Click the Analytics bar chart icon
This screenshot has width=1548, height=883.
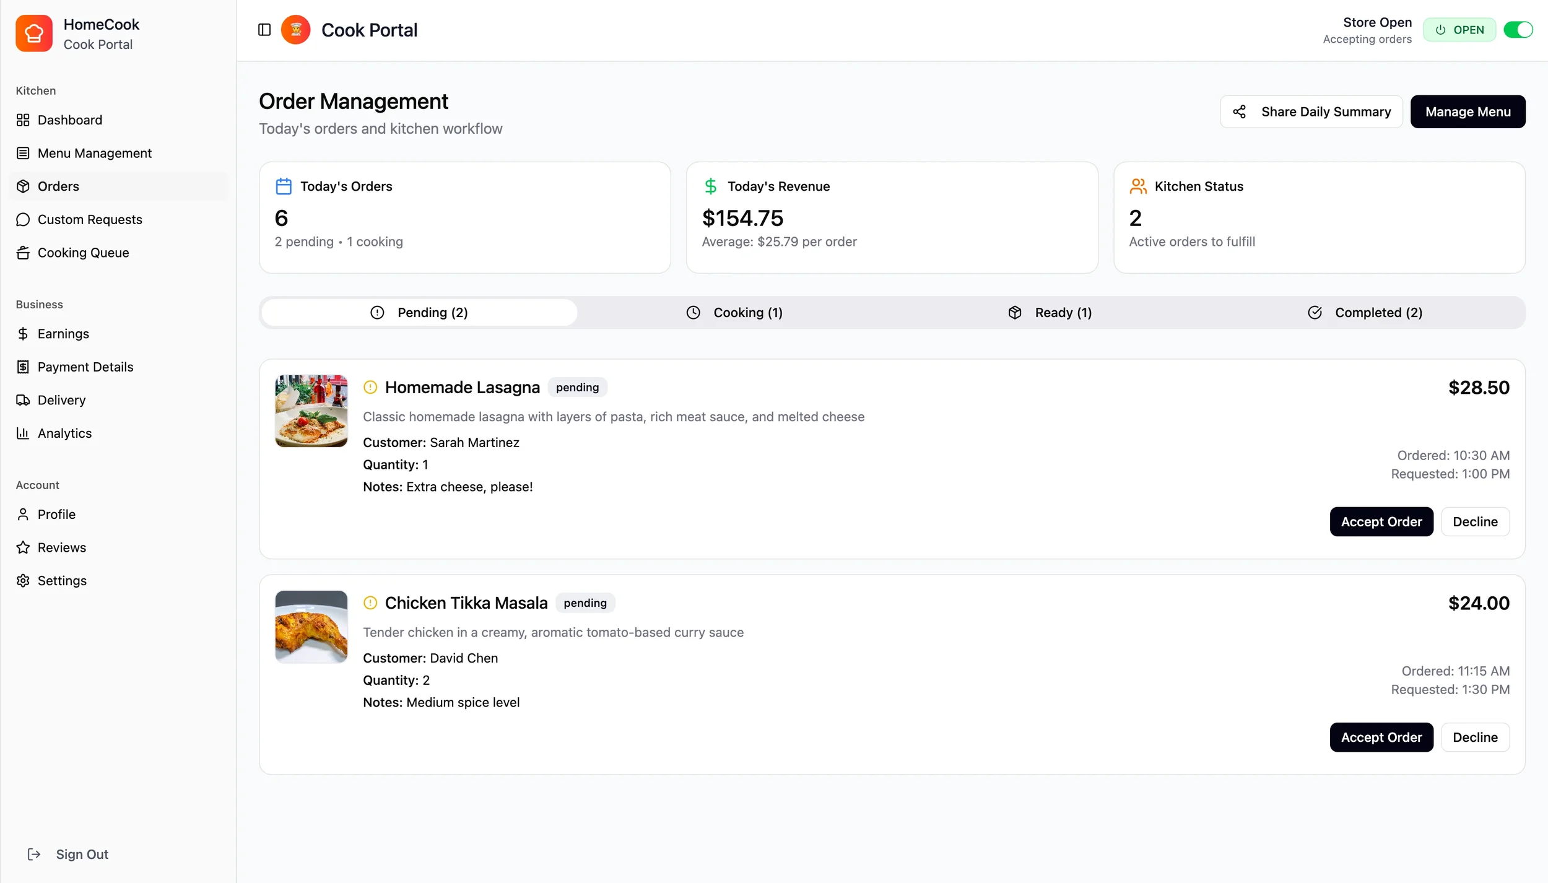tap(23, 433)
